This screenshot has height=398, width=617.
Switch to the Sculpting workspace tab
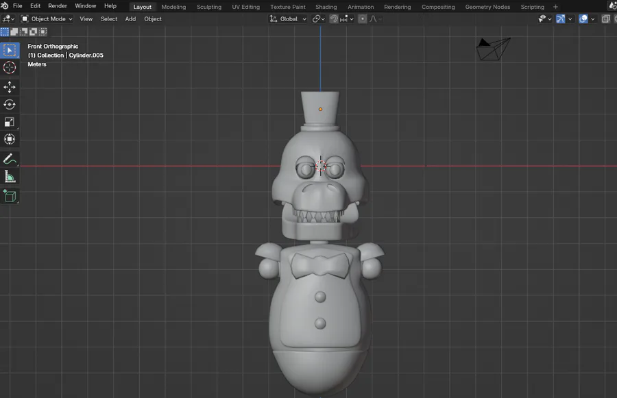pos(209,7)
